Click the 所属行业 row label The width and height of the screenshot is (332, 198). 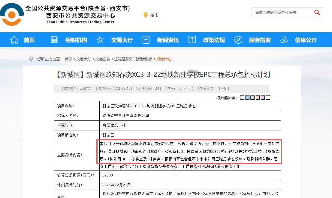point(66,125)
